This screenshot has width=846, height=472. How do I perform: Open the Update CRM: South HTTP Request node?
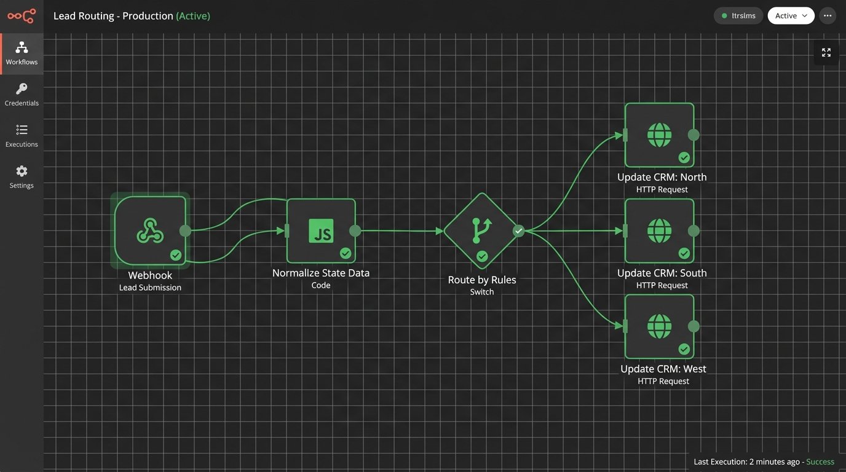point(660,230)
